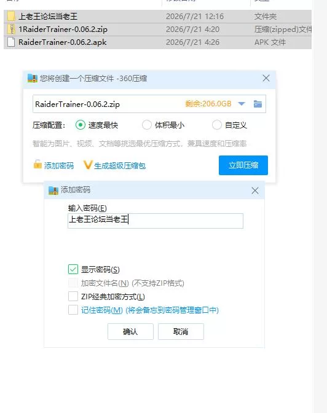Select the 上老王论坛当老王 folder icon
327x413 pixels.
[11, 17]
